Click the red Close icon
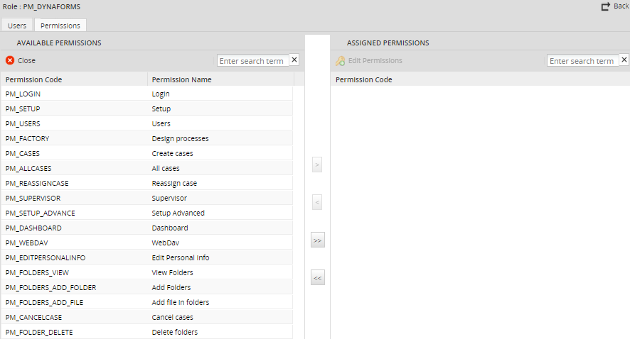 tap(10, 60)
